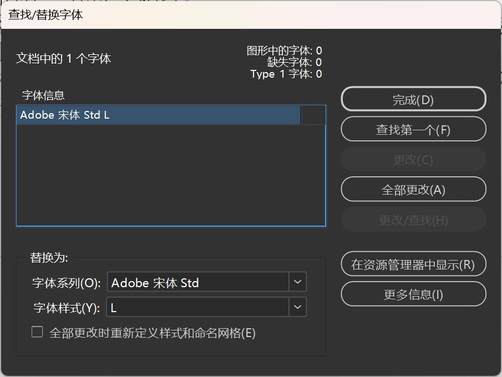Click the 查找/替换字体 dialog title bar
Screen dimensions: 502x377
click(251, 14)
